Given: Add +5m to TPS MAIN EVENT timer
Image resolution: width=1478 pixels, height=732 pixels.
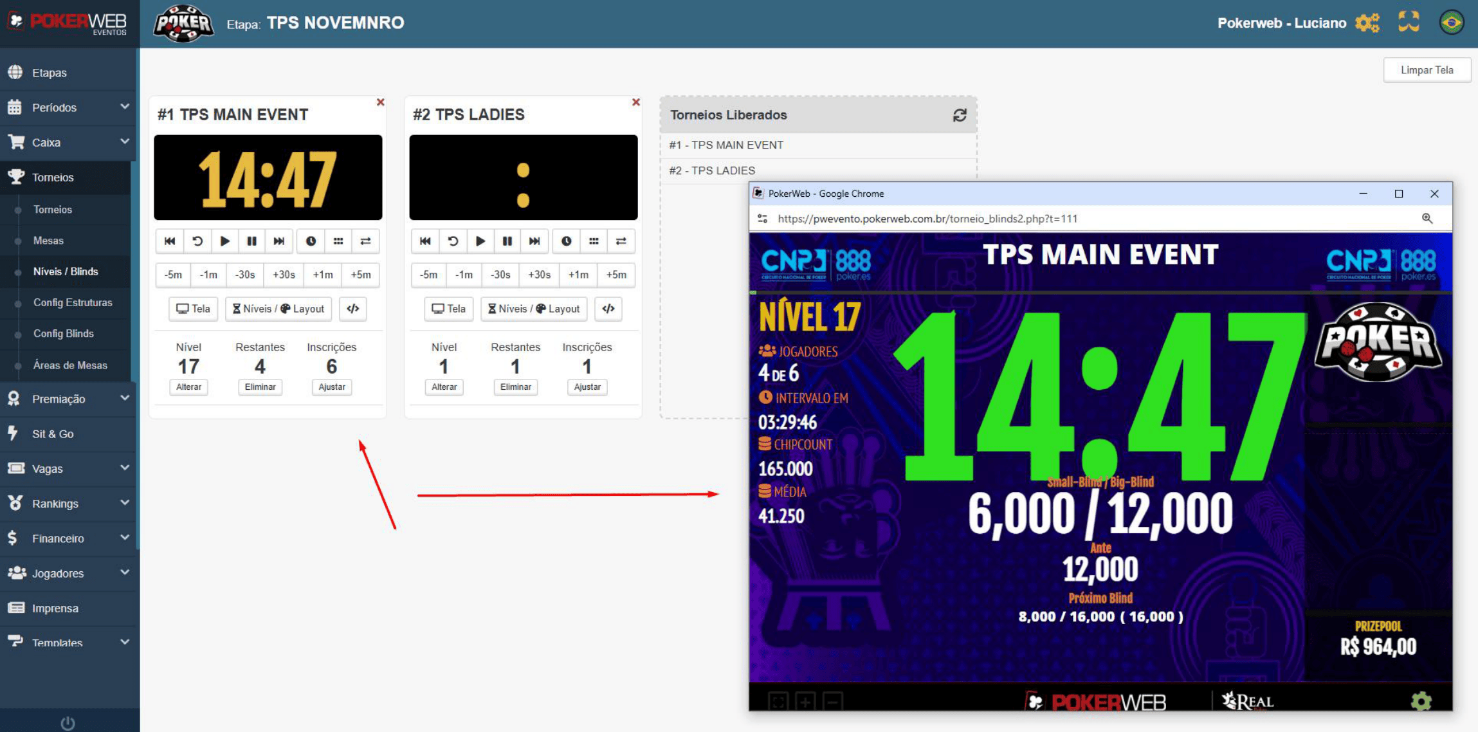Looking at the screenshot, I should (x=361, y=275).
